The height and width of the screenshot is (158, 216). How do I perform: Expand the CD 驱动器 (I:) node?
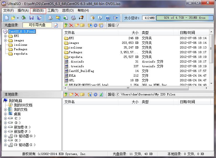(5, 145)
